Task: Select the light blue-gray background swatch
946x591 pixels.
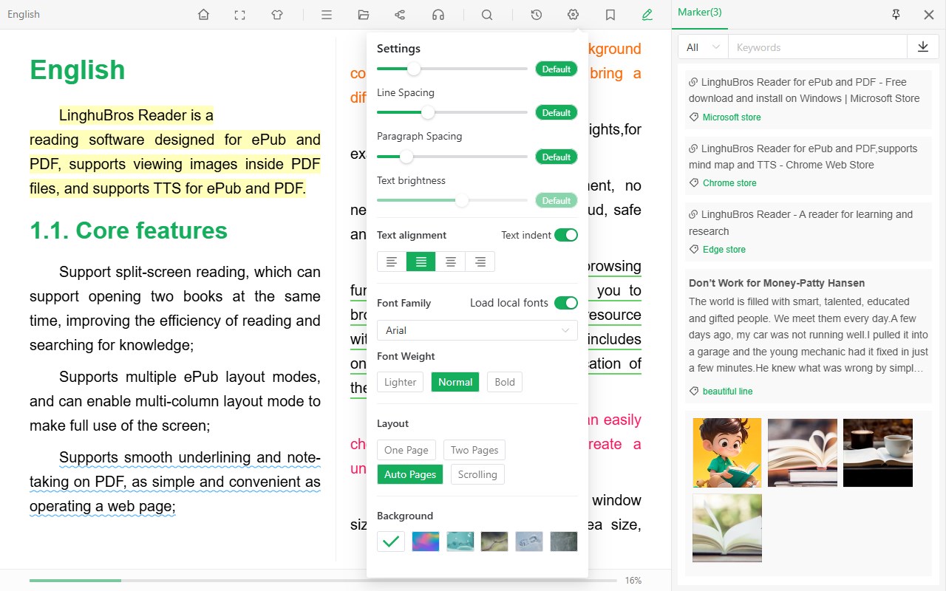Action: tap(529, 542)
